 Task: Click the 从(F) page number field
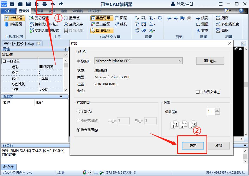click(x=123, y=121)
